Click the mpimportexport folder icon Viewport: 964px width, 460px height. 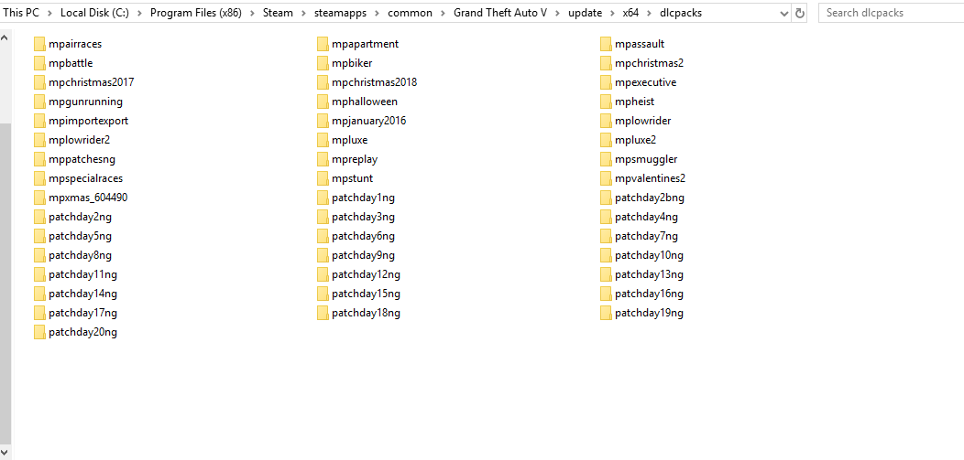click(x=39, y=121)
